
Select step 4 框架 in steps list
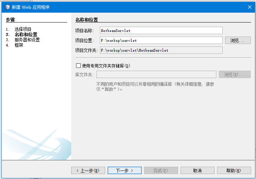coord(19,45)
